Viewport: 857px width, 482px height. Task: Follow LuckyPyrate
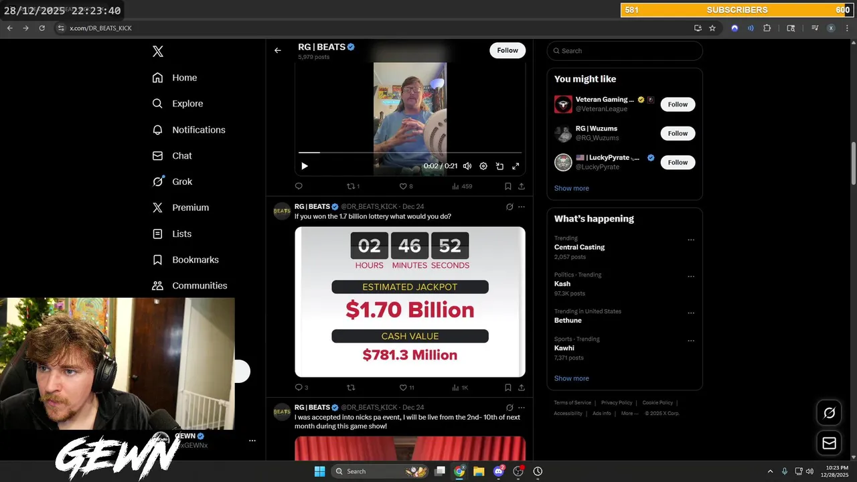point(678,162)
